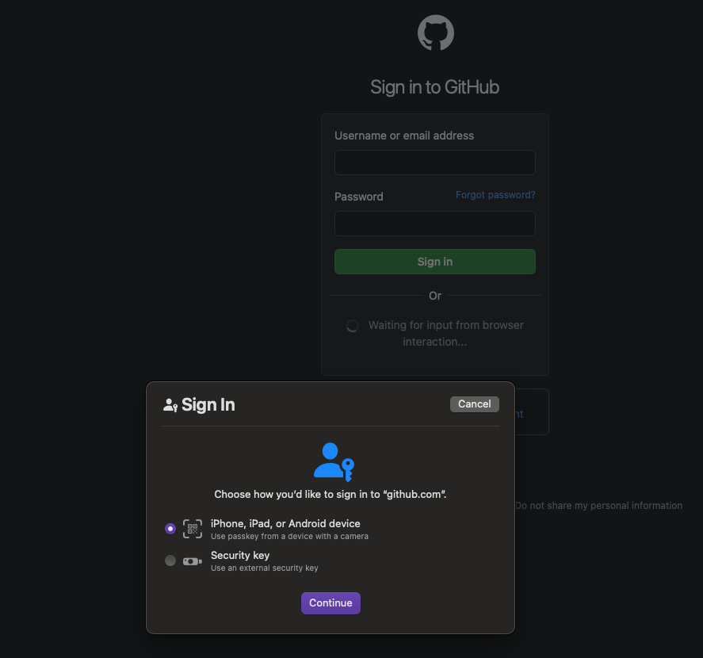Click the 'Security key' option label
This screenshot has height=658, width=703.
pyautogui.click(x=240, y=555)
